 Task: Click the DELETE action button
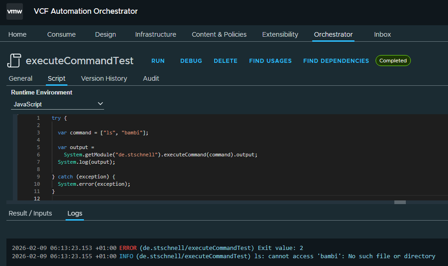click(x=226, y=61)
